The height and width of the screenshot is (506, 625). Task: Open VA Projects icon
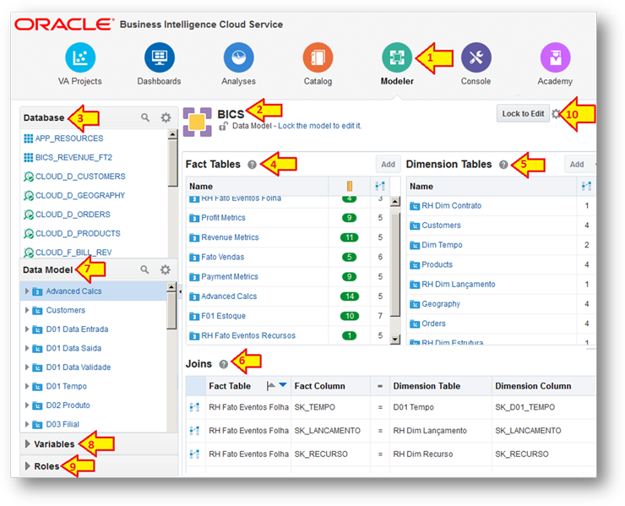click(80, 57)
